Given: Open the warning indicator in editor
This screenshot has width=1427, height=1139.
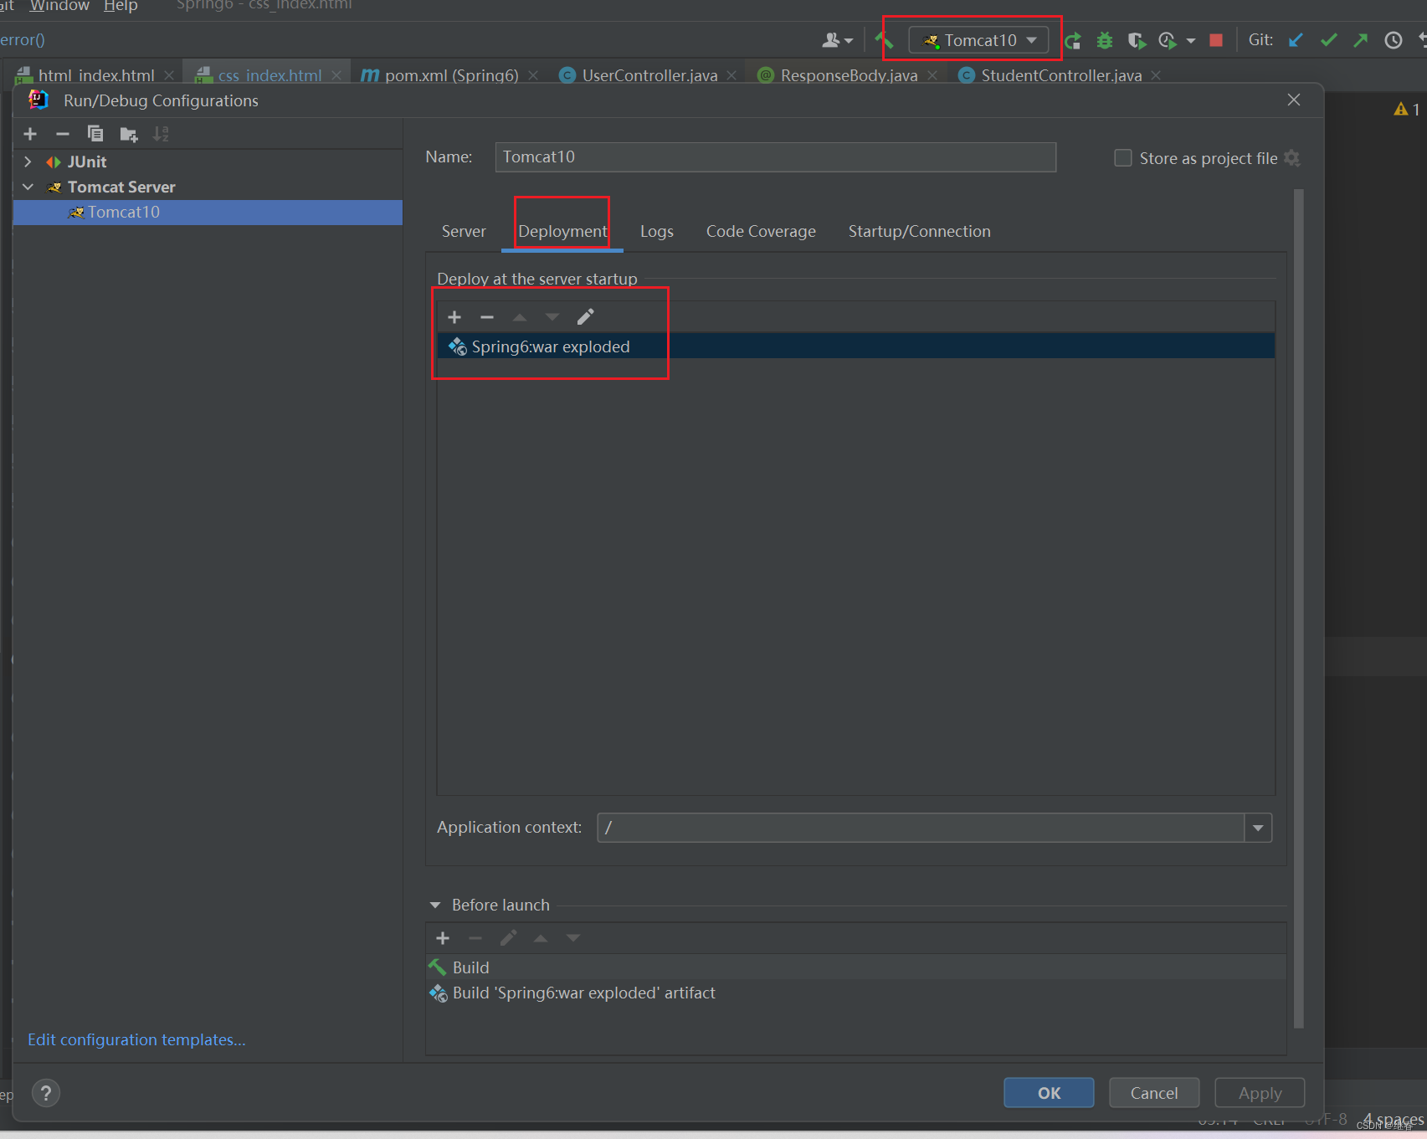Looking at the screenshot, I should click(x=1406, y=109).
